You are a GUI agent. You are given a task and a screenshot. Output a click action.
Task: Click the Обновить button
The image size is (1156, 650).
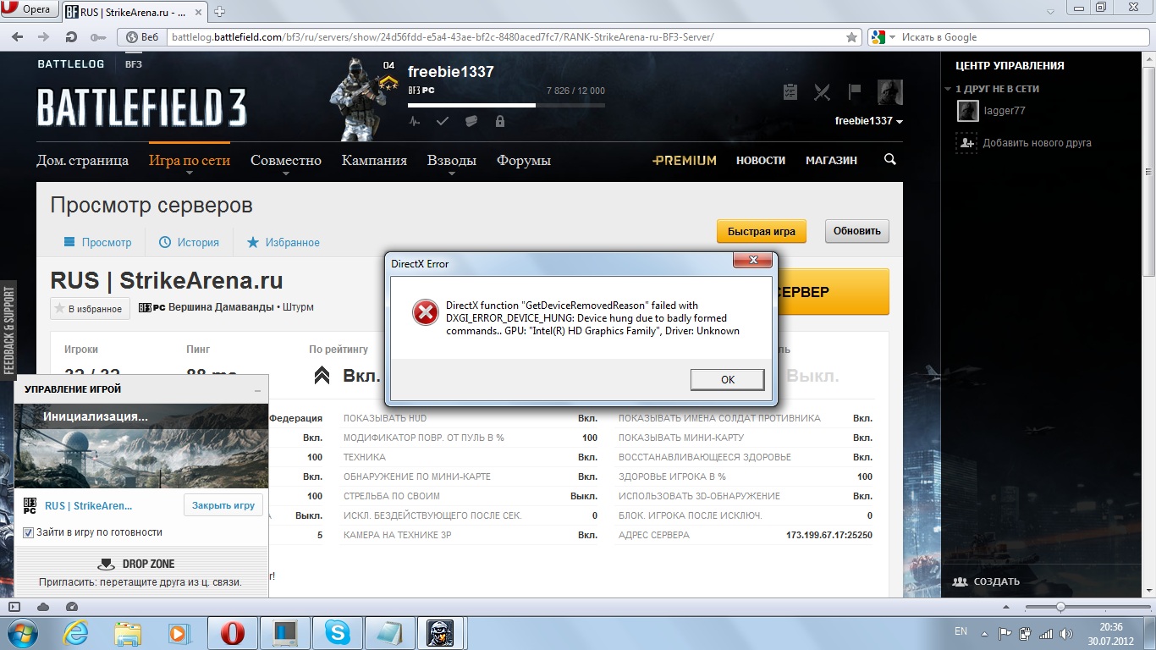point(857,231)
